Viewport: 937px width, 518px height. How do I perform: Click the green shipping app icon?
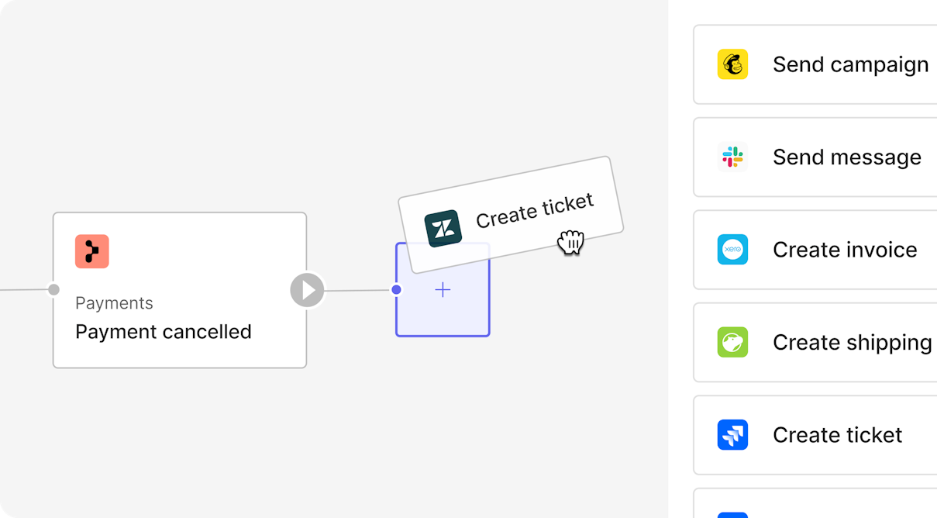point(732,342)
